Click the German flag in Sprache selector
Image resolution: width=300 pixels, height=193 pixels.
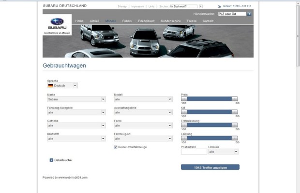click(x=51, y=85)
